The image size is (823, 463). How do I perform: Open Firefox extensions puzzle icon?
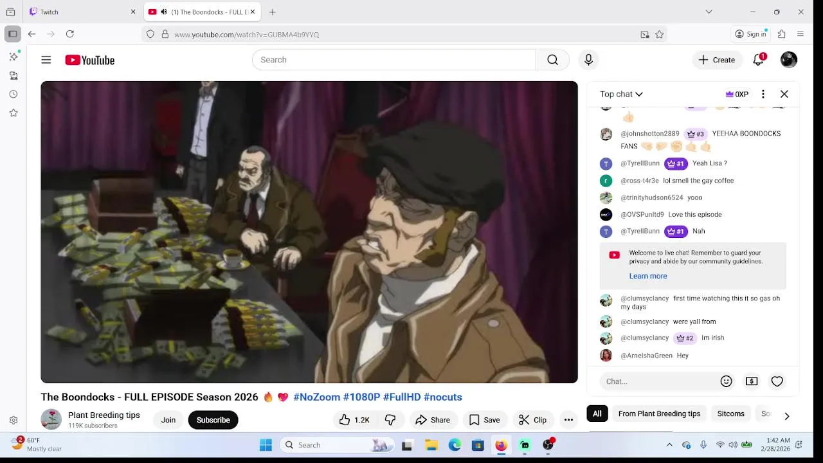tap(782, 34)
